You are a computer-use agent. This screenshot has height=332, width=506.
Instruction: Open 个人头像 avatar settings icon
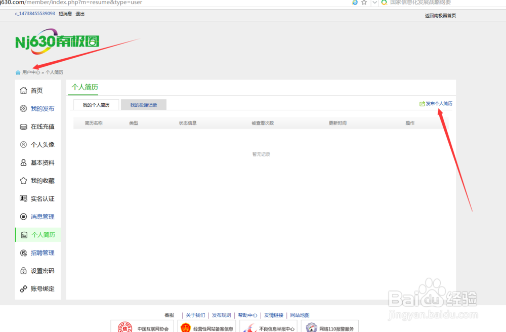click(24, 144)
